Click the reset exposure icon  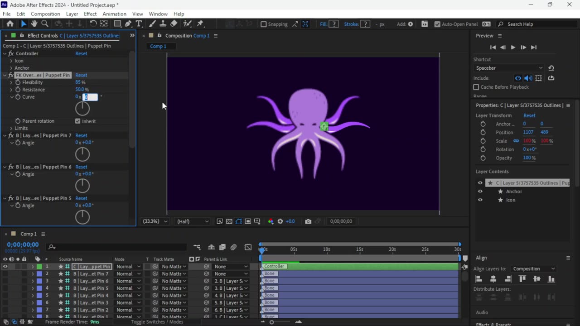[x=280, y=221]
